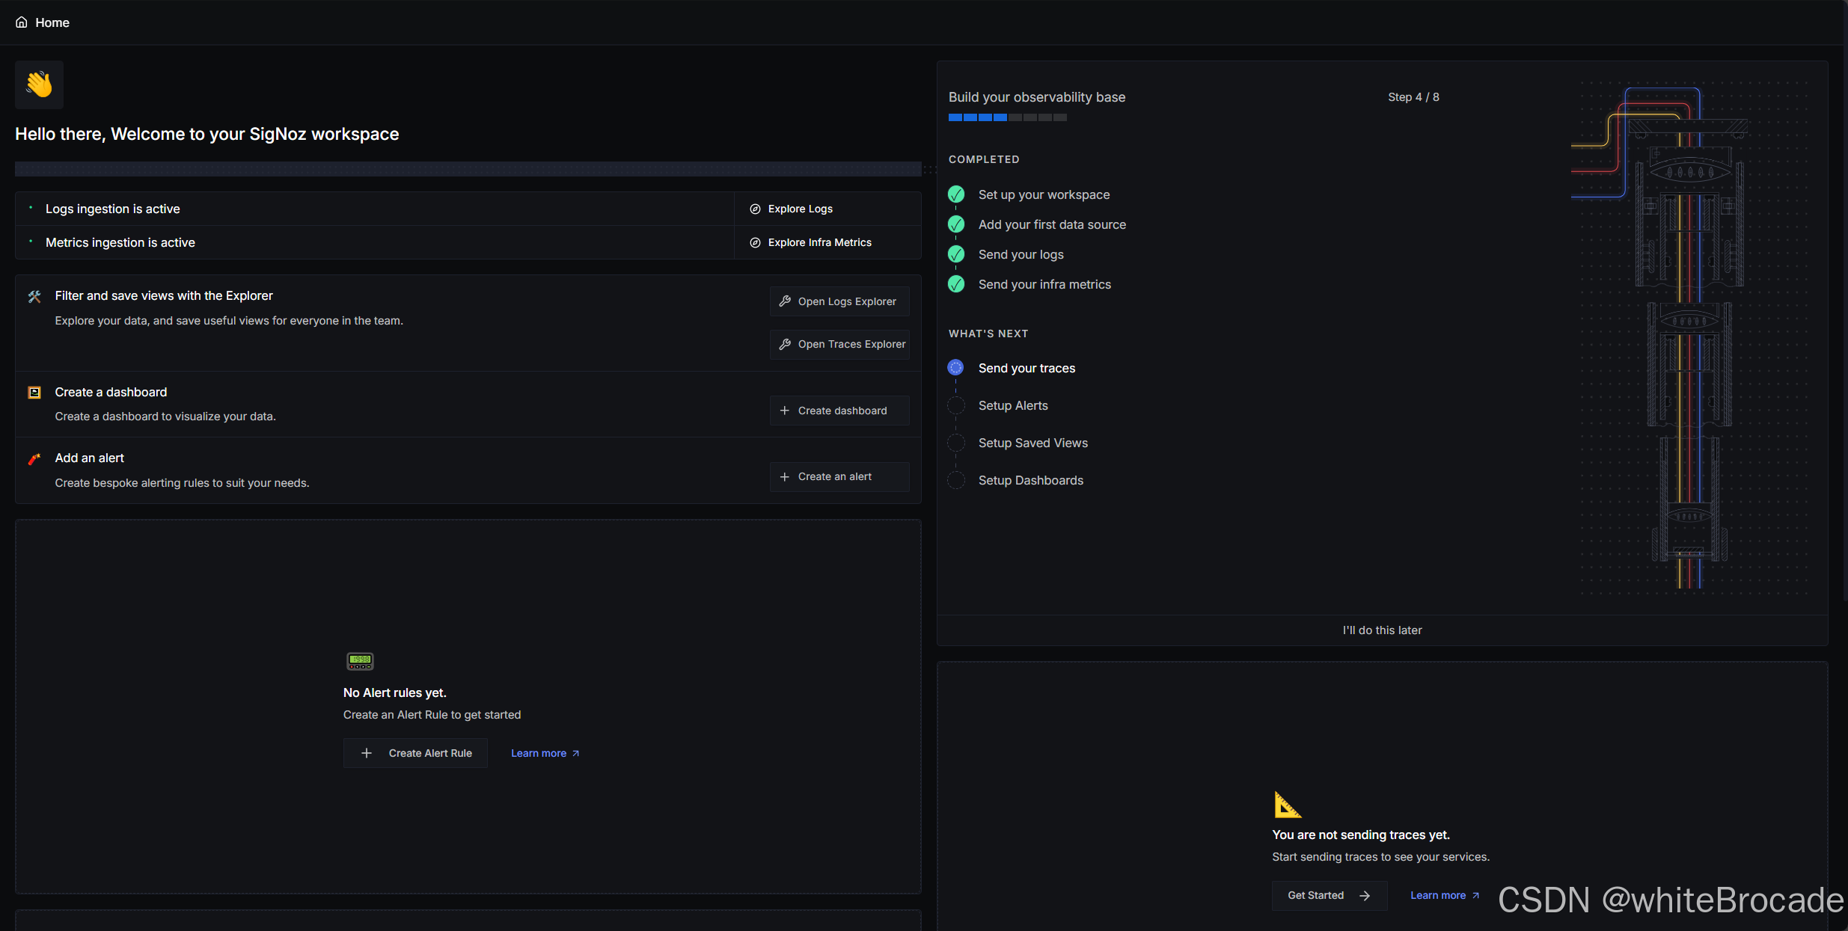Click Create an alert button
The width and height of the screenshot is (1848, 931).
839,476
